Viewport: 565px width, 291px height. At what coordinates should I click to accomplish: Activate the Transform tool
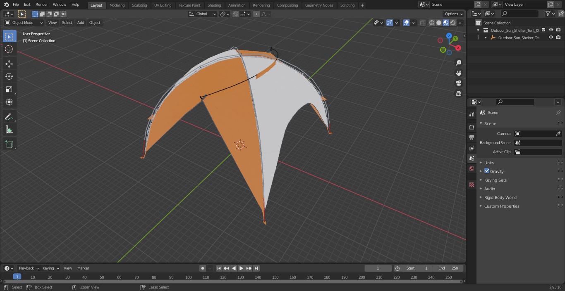click(9, 102)
